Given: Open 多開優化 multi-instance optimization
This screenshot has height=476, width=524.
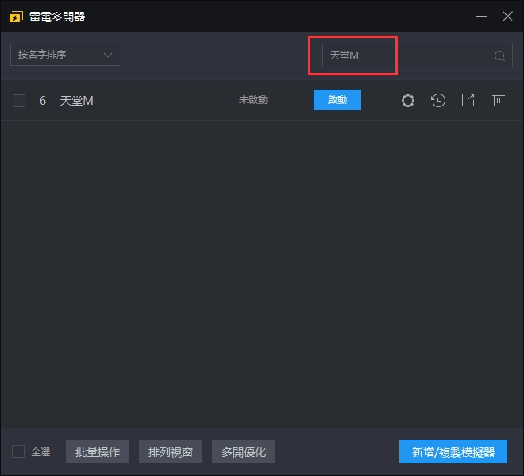Looking at the screenshot, I should tap(244, 451).
